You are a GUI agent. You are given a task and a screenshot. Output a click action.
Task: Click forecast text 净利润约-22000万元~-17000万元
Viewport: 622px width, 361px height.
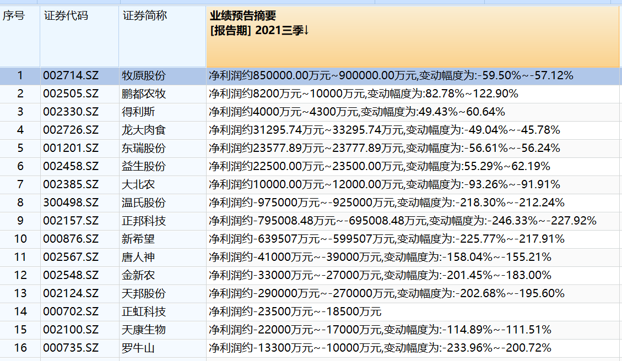coord(295,330)
